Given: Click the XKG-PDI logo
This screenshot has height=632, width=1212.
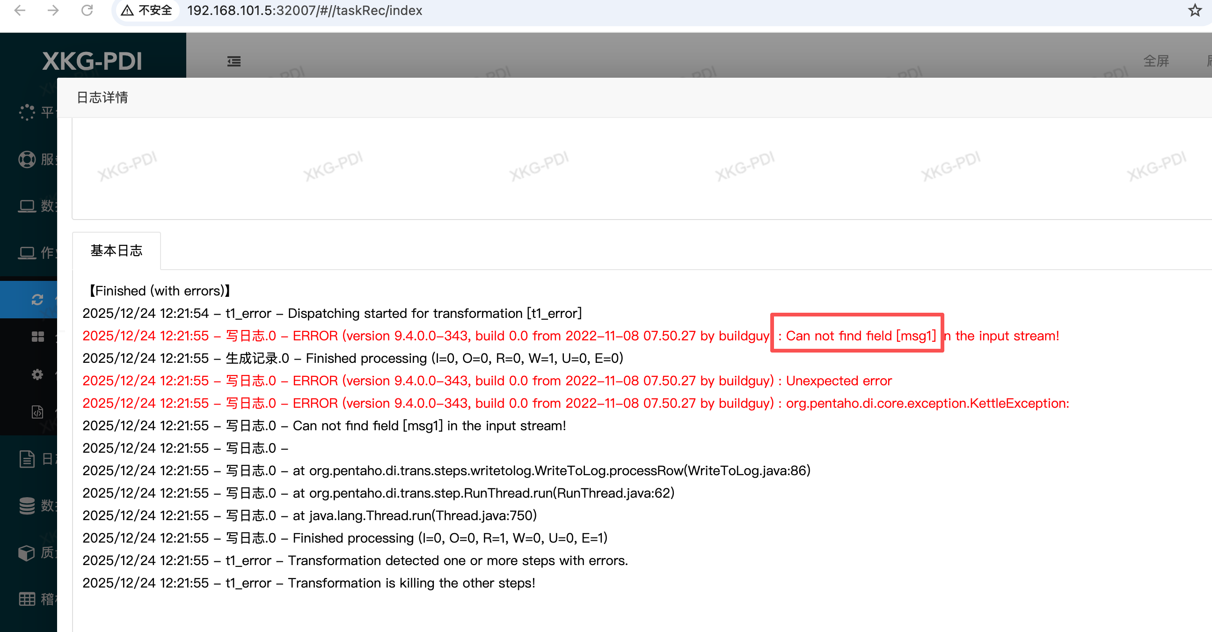Looking at the screenshot, I should (x=92, y=61).
